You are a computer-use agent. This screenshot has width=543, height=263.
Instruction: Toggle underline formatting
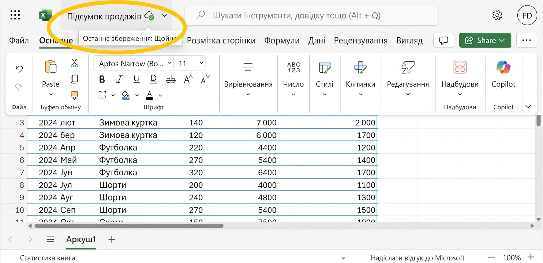(136, 79)
